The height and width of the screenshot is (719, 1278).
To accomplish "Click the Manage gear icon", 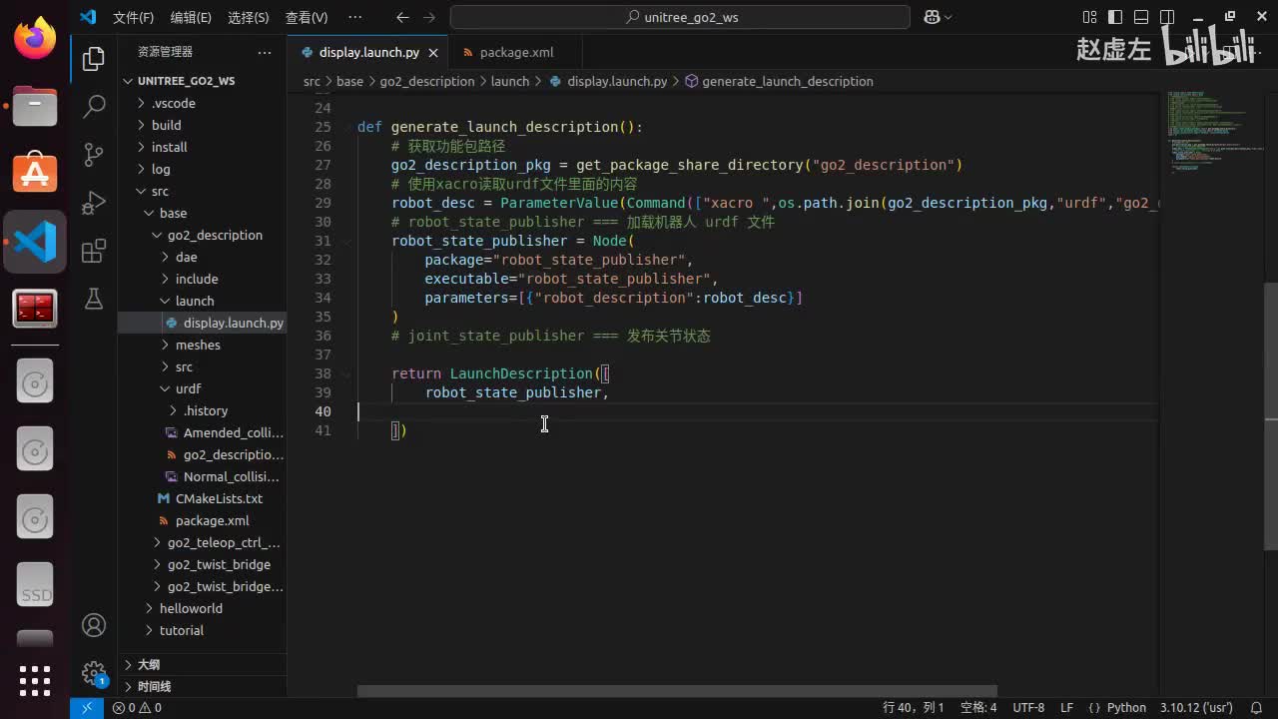I will click(94, 673).
